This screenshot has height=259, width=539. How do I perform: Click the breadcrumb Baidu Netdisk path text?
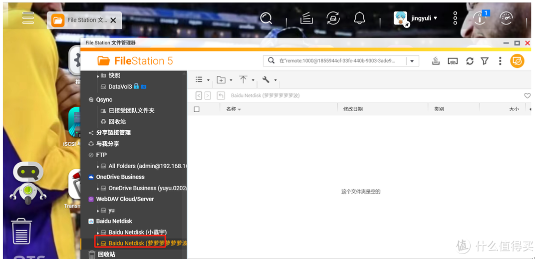click(x=266, y=96)
